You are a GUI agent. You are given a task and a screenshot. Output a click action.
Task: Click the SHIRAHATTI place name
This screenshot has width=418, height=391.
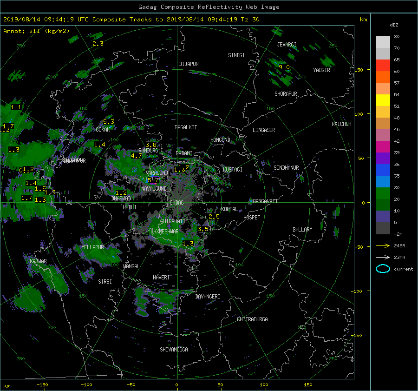click(174, 221)
